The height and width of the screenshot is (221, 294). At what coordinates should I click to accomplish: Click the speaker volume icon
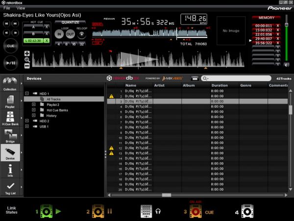286,65
